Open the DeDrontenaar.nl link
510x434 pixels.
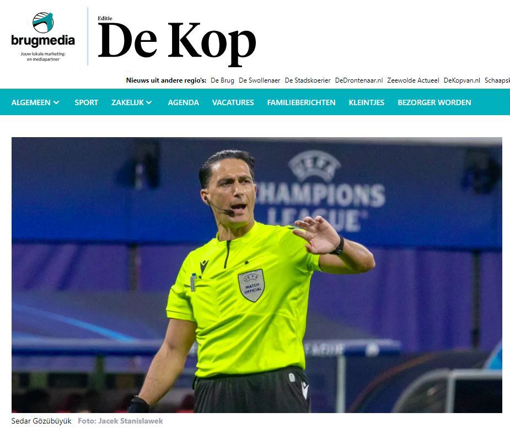pyautogui.click(x=359, y=80)
